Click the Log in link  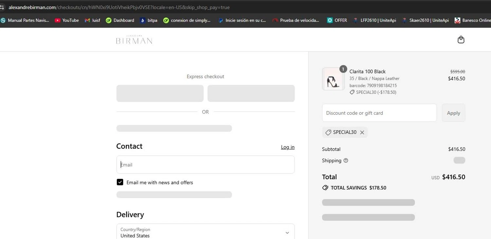288,147
